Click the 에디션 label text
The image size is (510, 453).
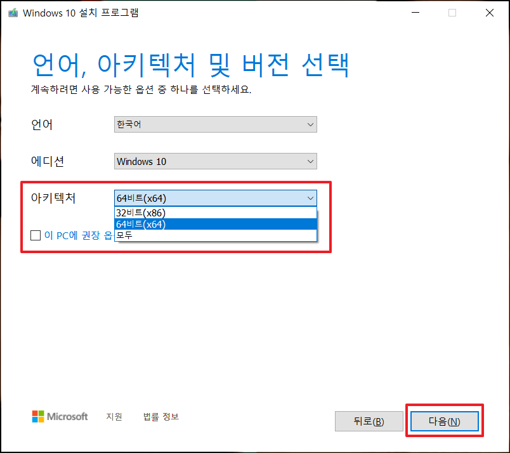(48, 161)
